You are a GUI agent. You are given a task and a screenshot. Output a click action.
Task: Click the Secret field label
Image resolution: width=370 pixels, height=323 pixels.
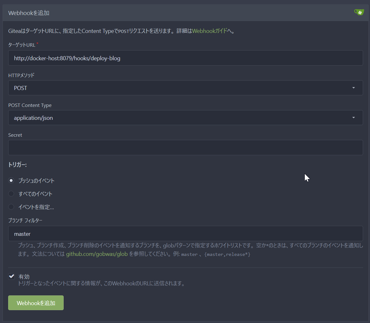(x=15, y=135)
